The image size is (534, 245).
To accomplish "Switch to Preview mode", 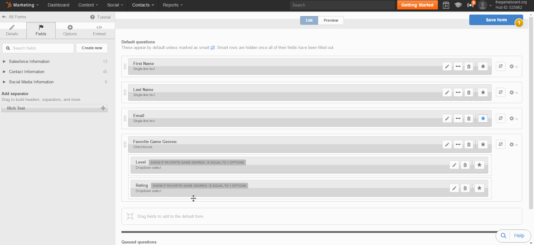I will tap(331, 20).
